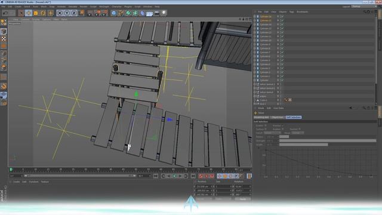Open the Cameras menu of the viewport
The image size is (382, 215).
25,20
